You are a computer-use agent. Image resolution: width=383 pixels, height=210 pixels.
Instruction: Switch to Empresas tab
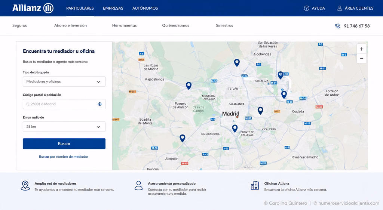click(x=113, y=8)
